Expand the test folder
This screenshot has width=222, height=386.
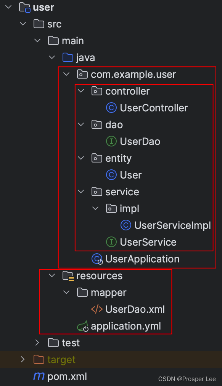(37, 343)
